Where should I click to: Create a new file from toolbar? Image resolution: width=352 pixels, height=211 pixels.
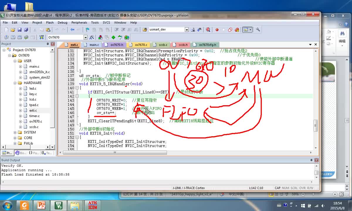click(6, 30)
